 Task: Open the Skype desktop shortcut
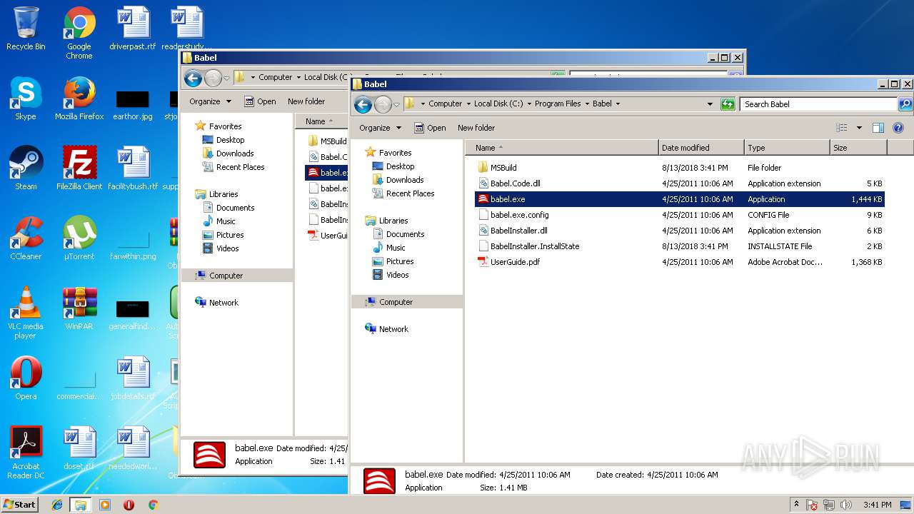click(26, 99)
